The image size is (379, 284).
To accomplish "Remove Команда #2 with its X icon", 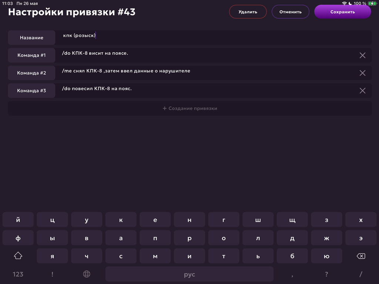I will 362,73.
